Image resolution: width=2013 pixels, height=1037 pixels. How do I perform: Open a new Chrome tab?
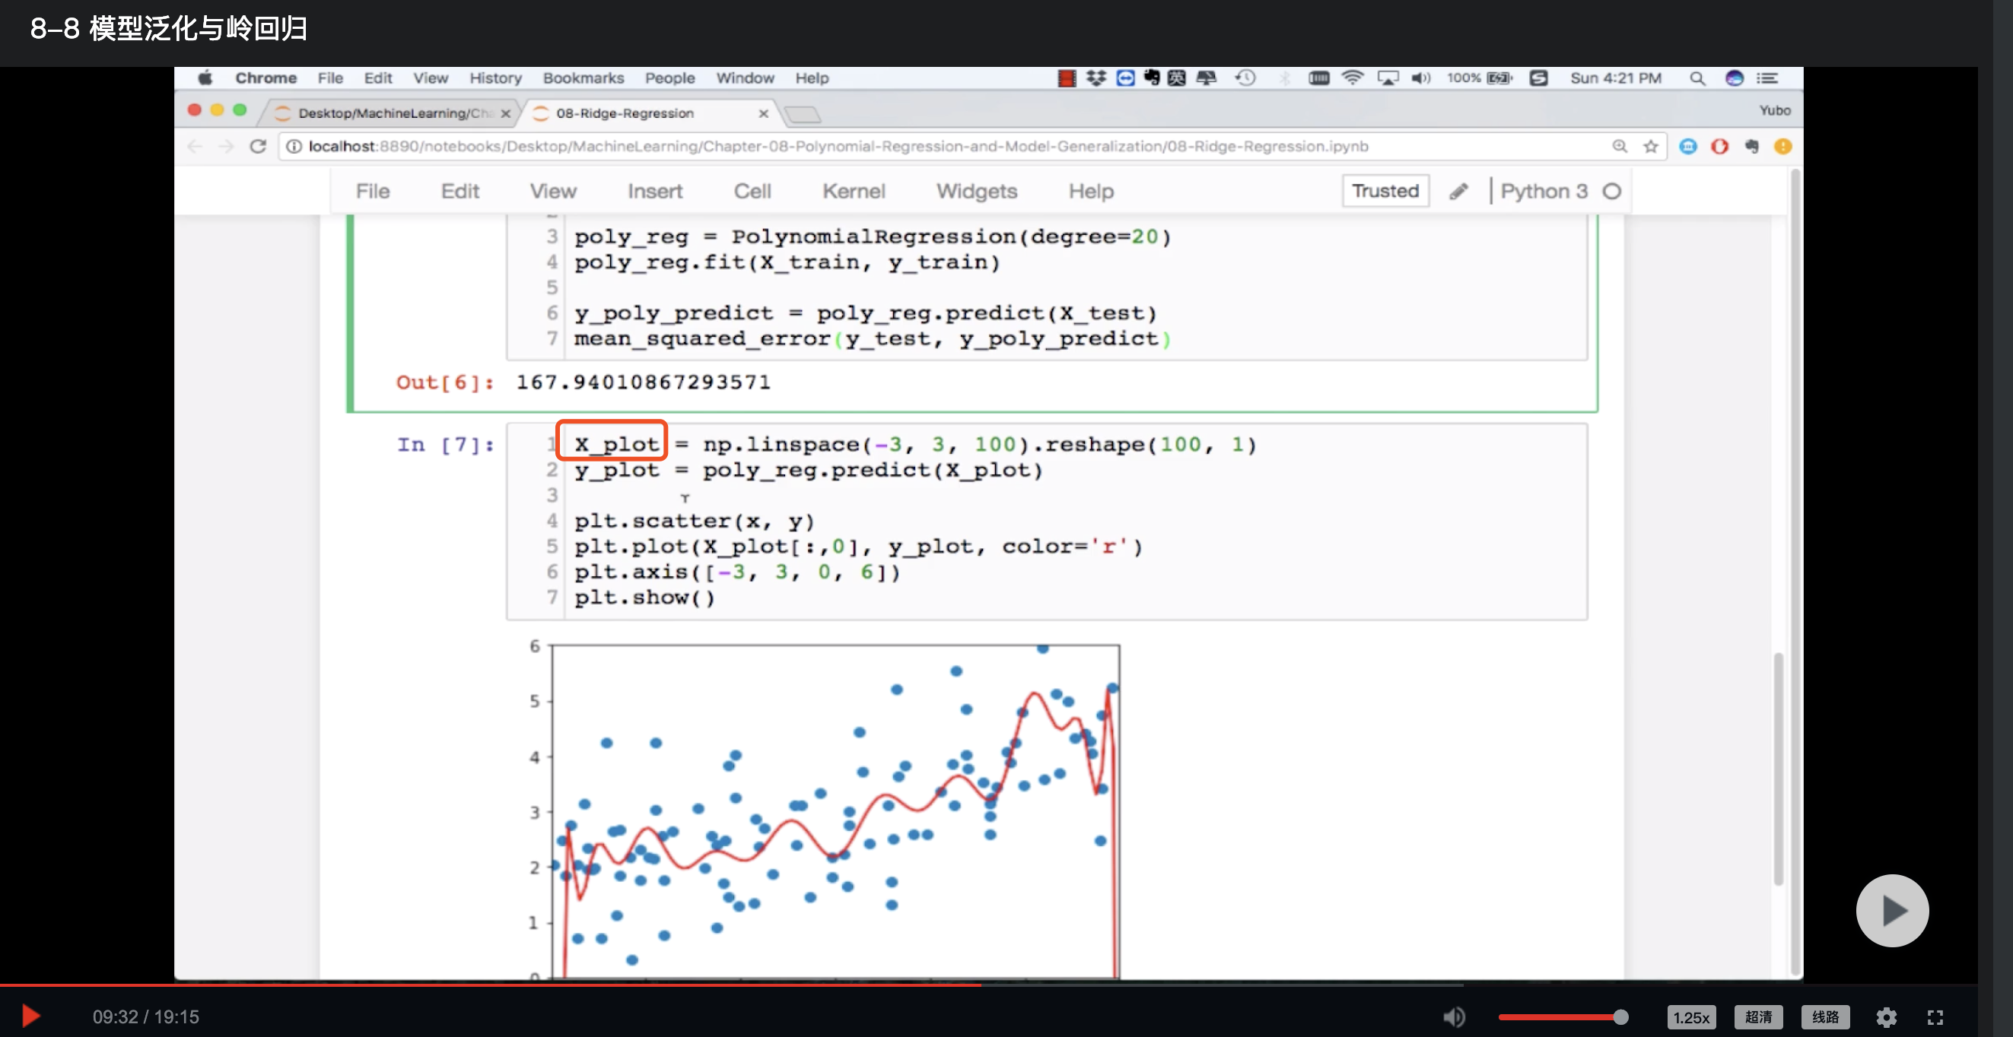[803, 115]
